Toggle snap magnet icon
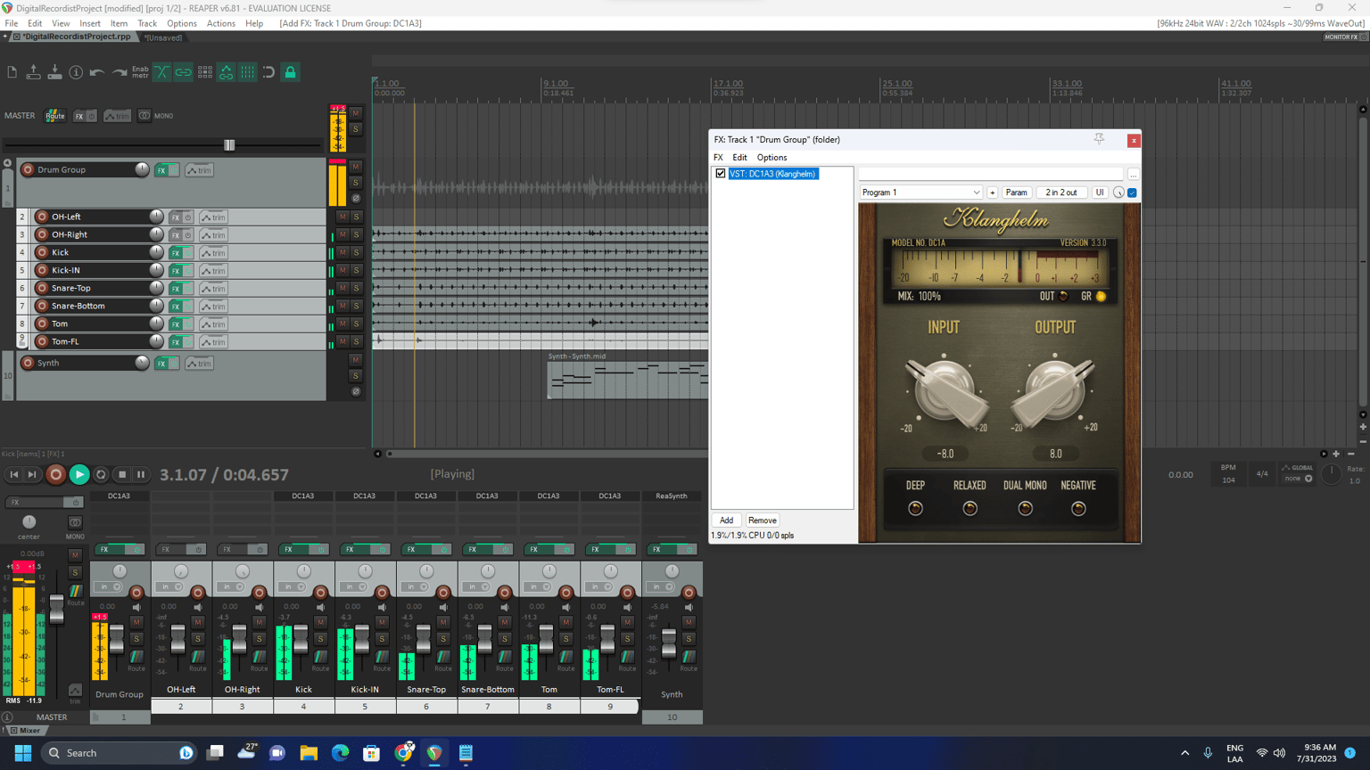 tap(268, 72)
